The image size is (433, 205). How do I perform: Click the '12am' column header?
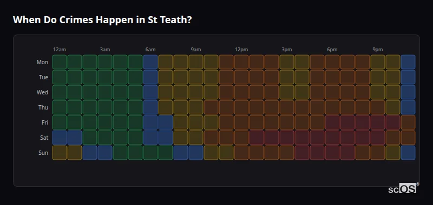tap(60, 50)
